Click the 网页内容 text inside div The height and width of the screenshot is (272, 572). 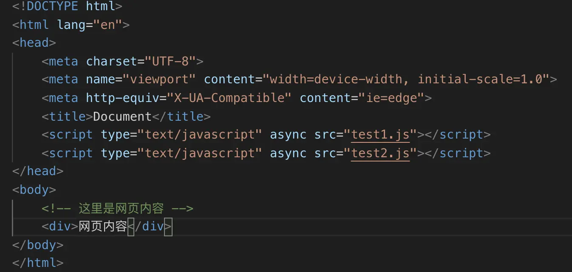[103, 227]
